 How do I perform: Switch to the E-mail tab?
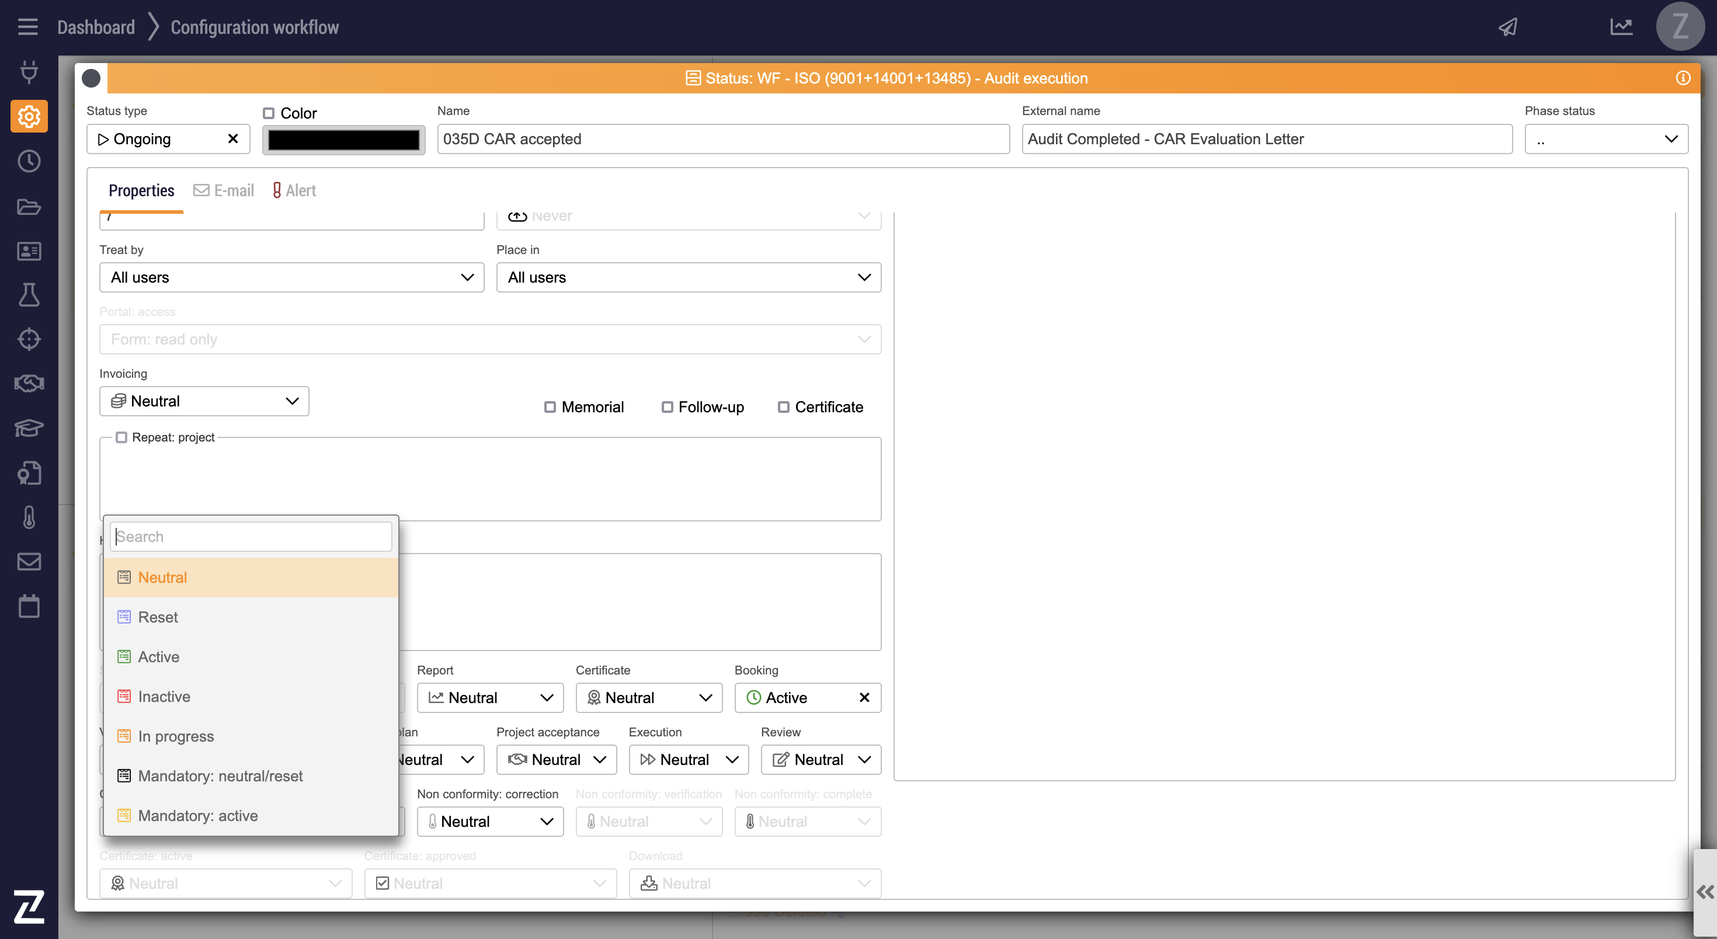(x=224, y=190)
